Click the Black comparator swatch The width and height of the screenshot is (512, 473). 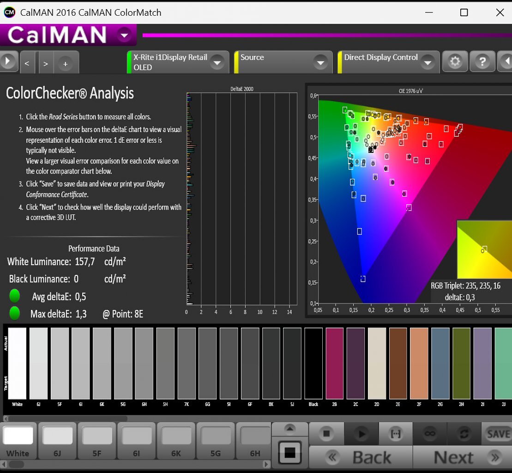point(313,363)
